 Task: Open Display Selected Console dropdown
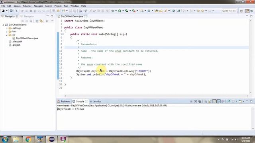click(x=236, y=101)
